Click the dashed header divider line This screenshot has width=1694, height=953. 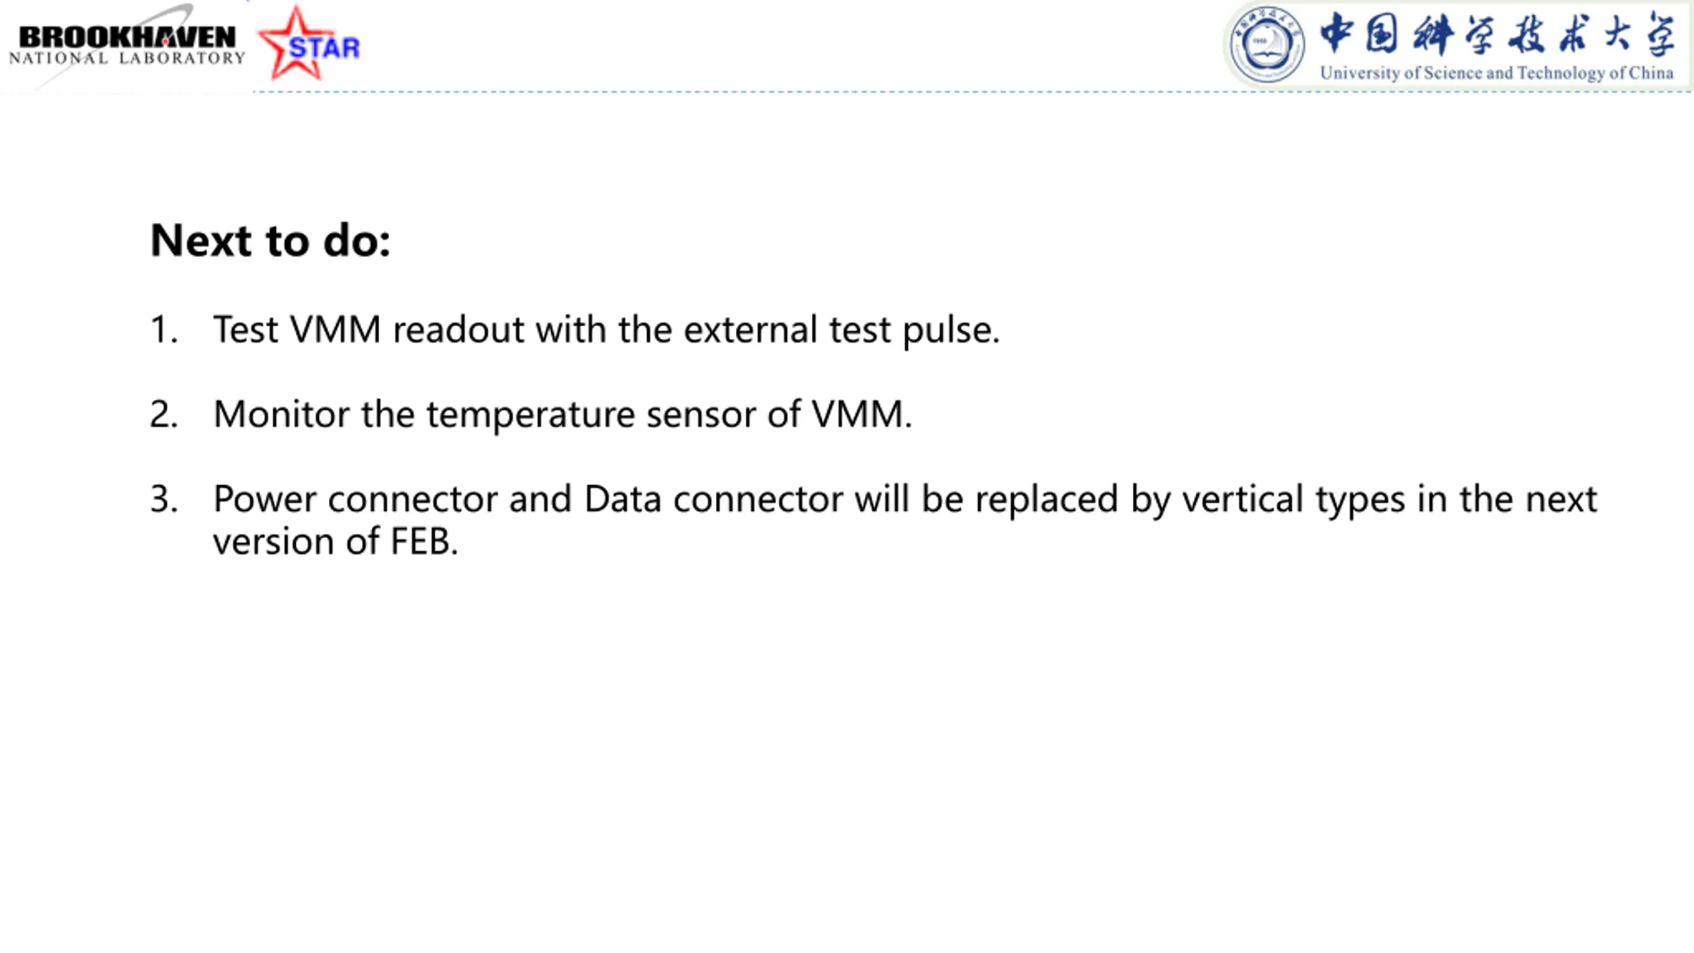pos(971,92)
